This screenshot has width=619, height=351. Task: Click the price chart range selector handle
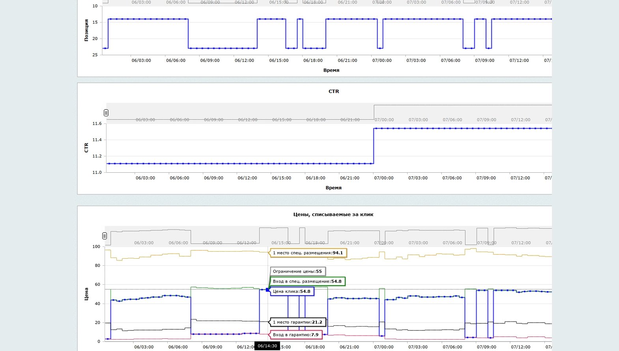(x=105, y=236)
